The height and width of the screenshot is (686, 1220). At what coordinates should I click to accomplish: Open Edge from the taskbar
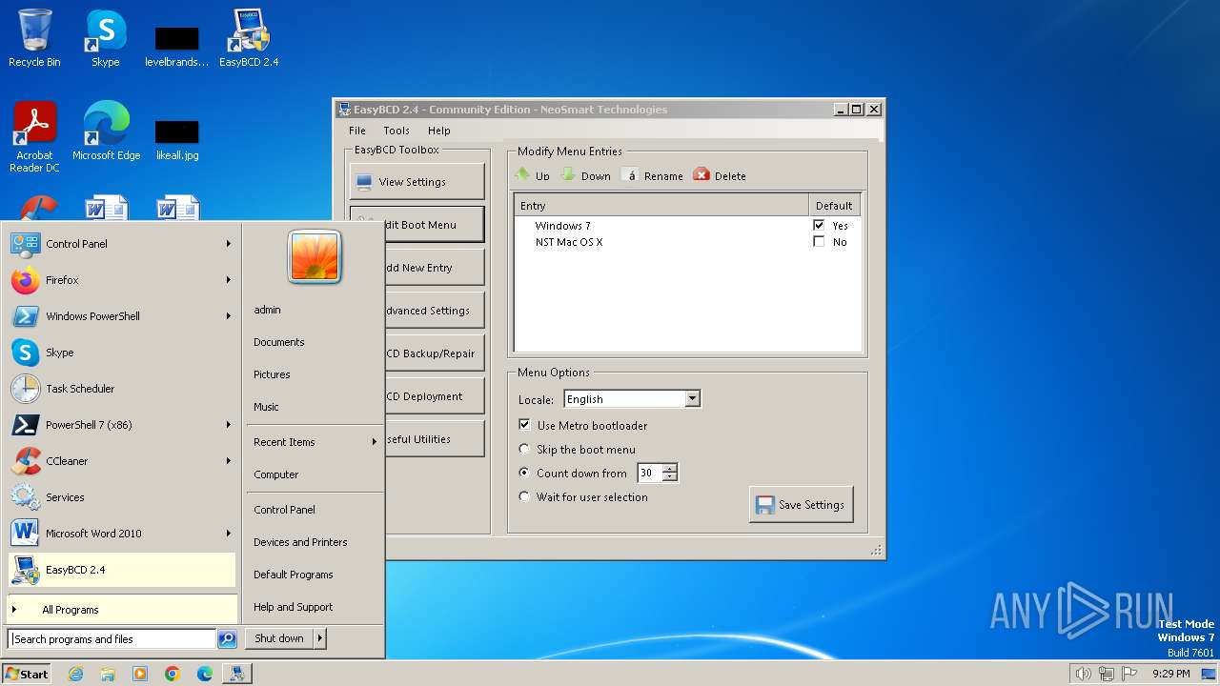[205, 674]
